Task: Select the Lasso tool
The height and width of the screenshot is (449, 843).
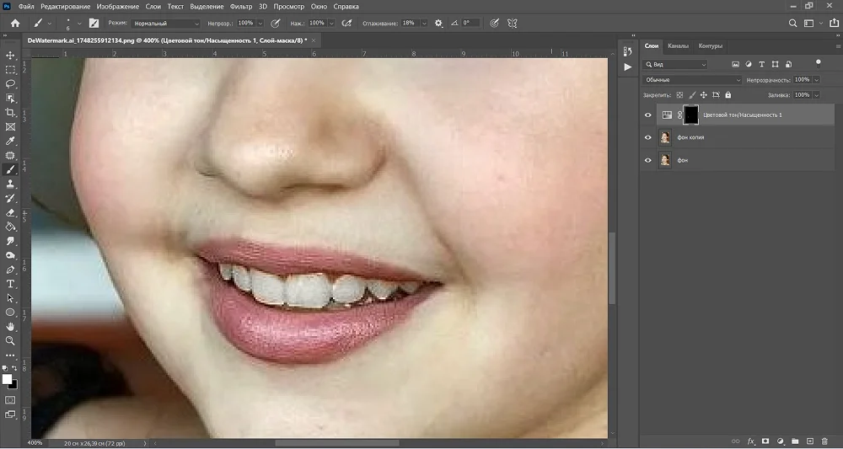Action: 10,83
